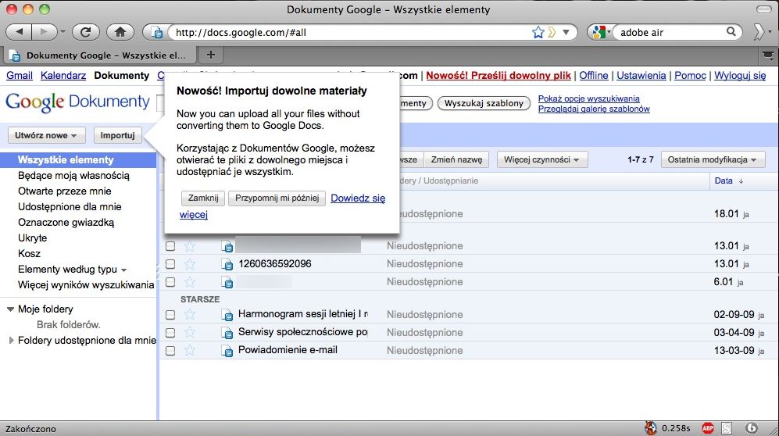
Task: Open back/forward history dropdown arrow
Action: [x=63, y=32]
